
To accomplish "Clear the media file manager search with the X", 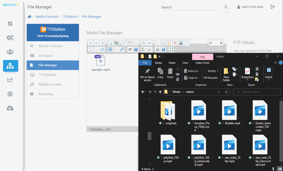I will pyautogui.click(x=221, y=43).
